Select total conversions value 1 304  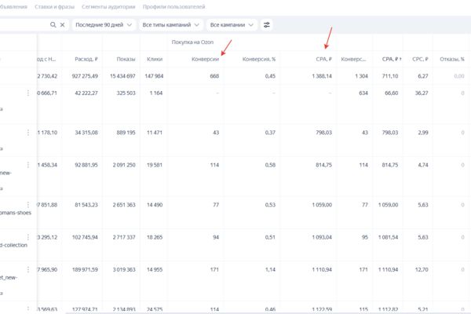tap(361, 76)
